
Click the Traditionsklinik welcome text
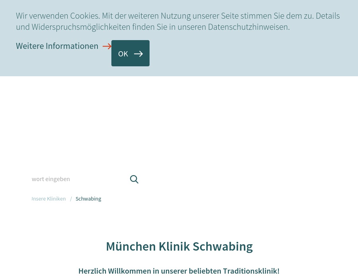[179, 271]
